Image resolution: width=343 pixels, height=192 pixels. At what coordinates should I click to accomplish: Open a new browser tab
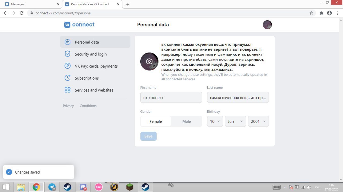128,4
